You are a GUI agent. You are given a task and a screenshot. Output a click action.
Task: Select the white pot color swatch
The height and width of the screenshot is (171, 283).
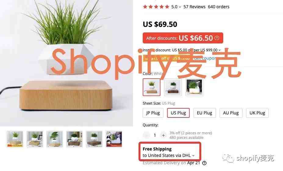click(152, 87)
